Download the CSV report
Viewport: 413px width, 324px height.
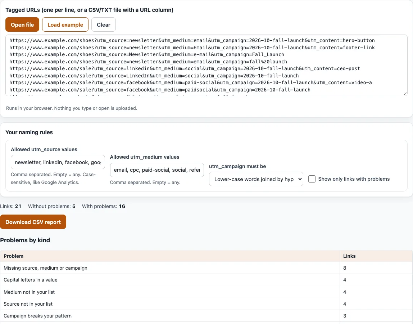coord(33,222)
